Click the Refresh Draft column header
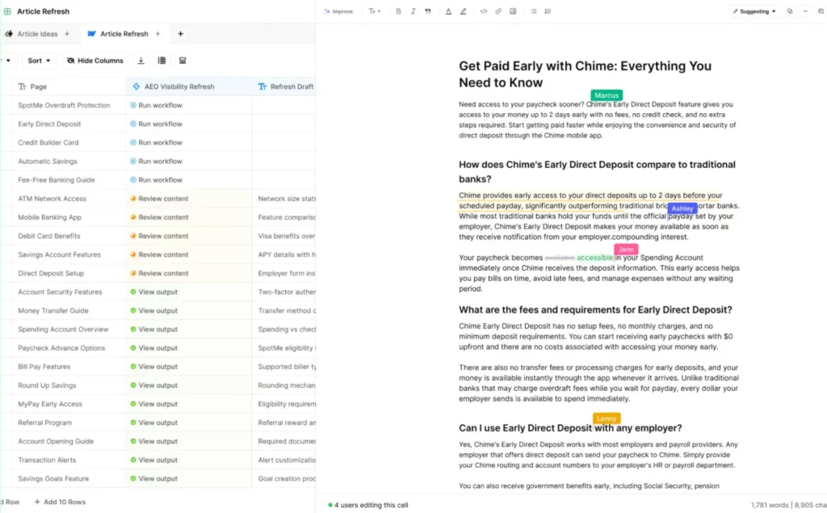Screen dimensions: 827x513 (x=284, y=86)
